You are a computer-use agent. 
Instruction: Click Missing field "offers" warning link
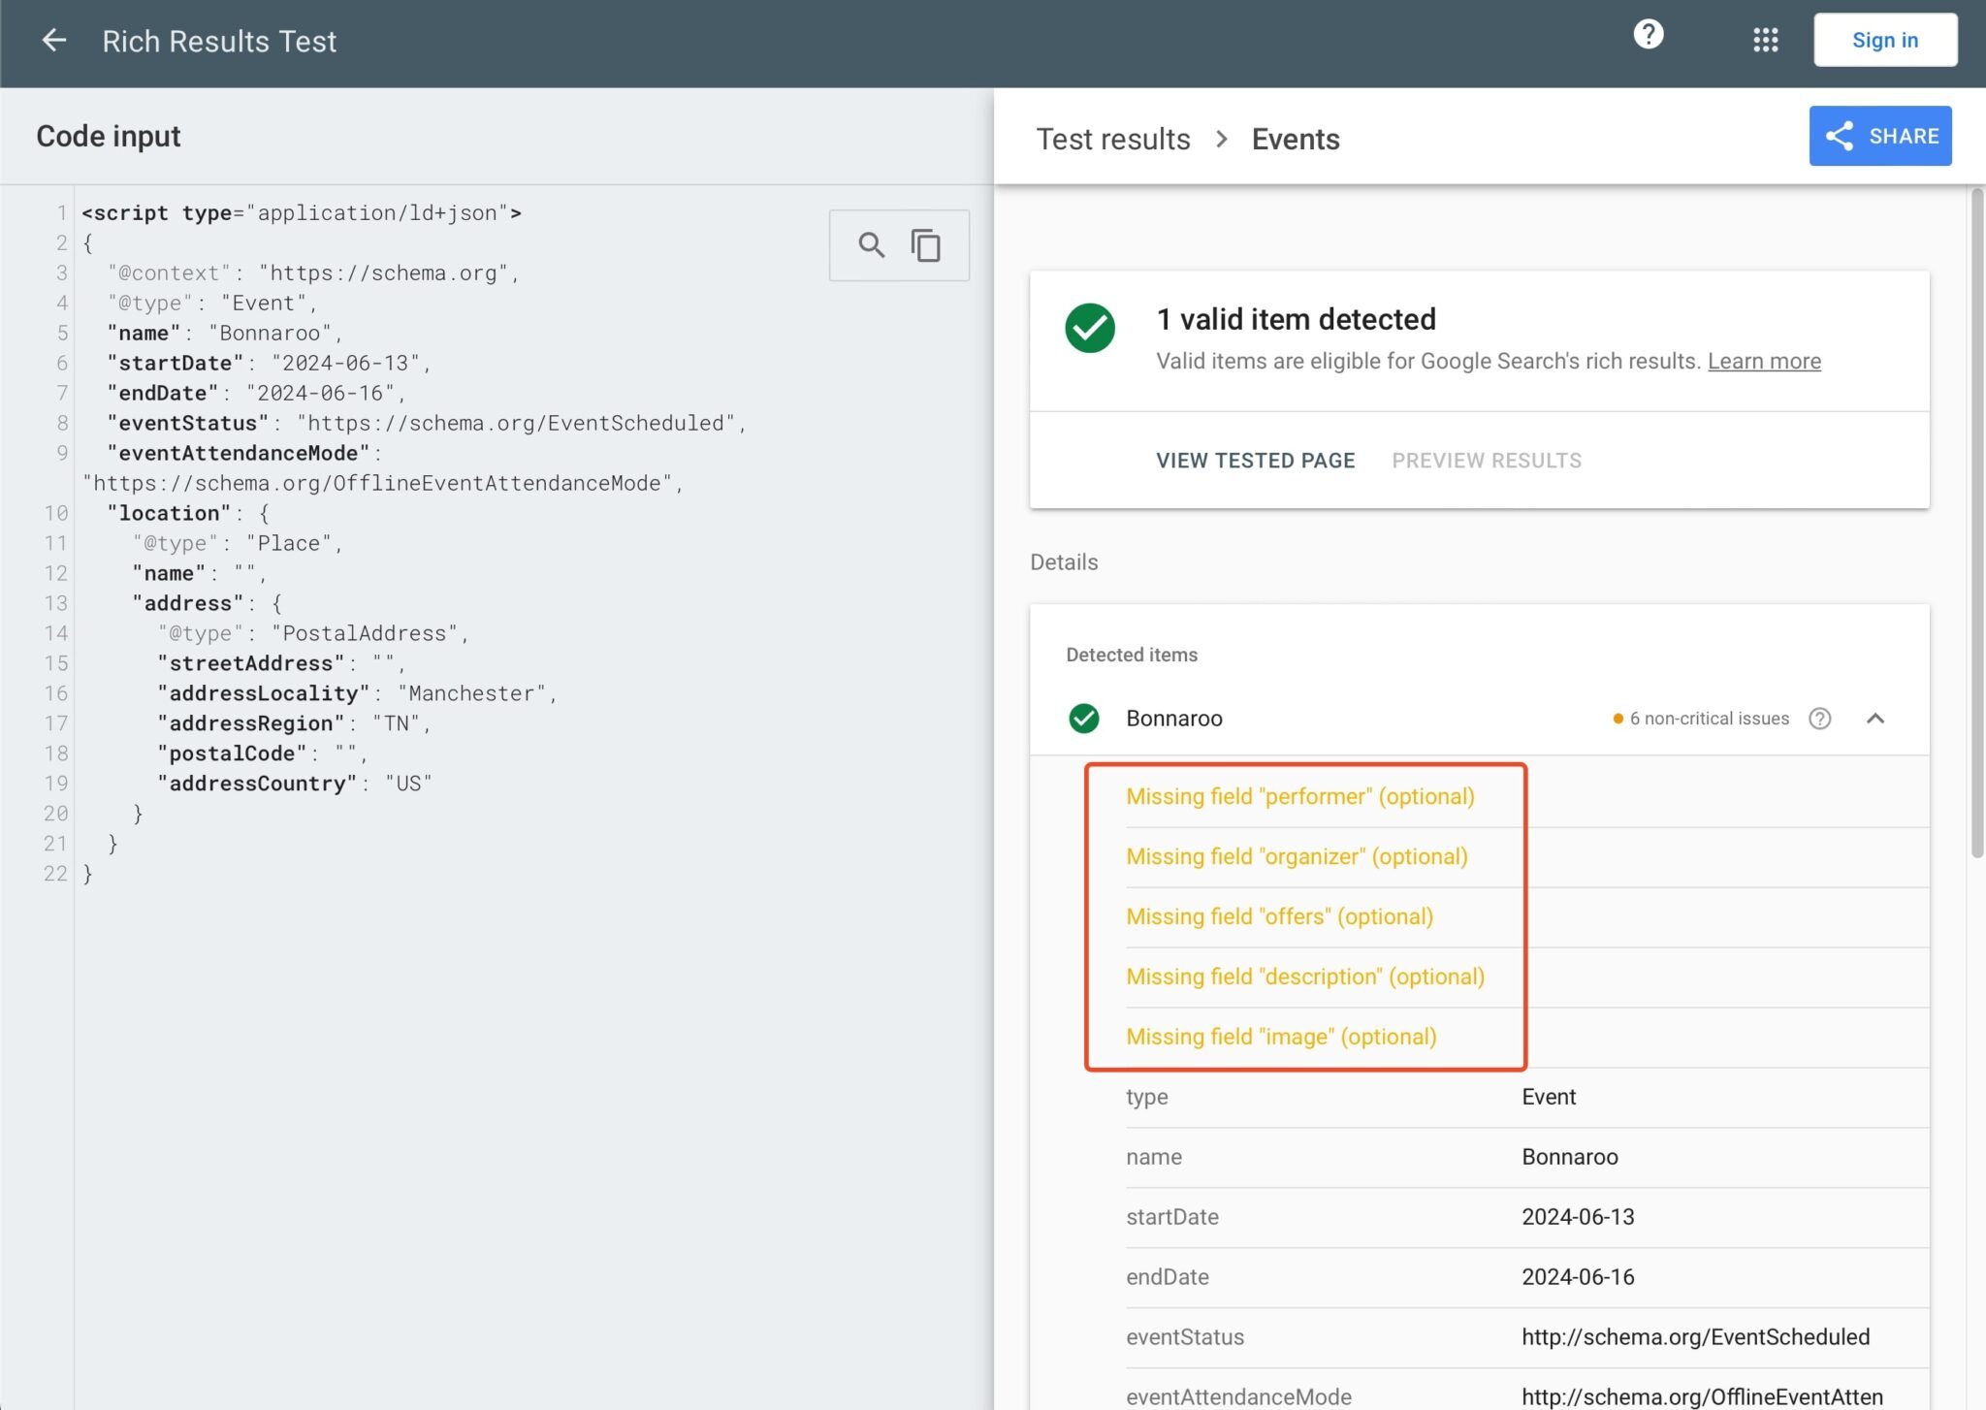tap(1278, 916)
